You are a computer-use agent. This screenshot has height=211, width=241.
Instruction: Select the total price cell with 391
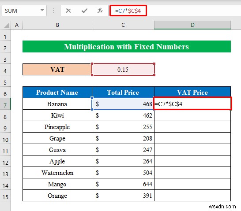[123, 196]
